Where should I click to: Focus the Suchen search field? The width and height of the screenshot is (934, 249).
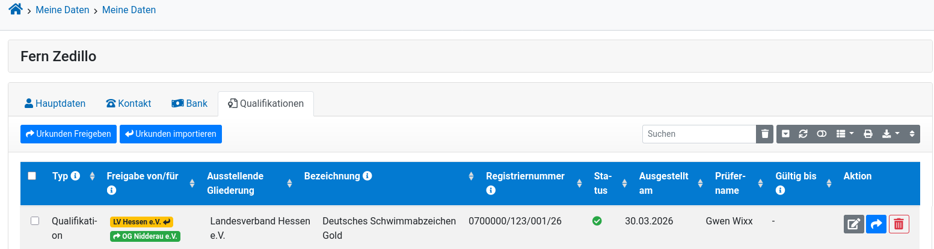click(x=699, y=134)
